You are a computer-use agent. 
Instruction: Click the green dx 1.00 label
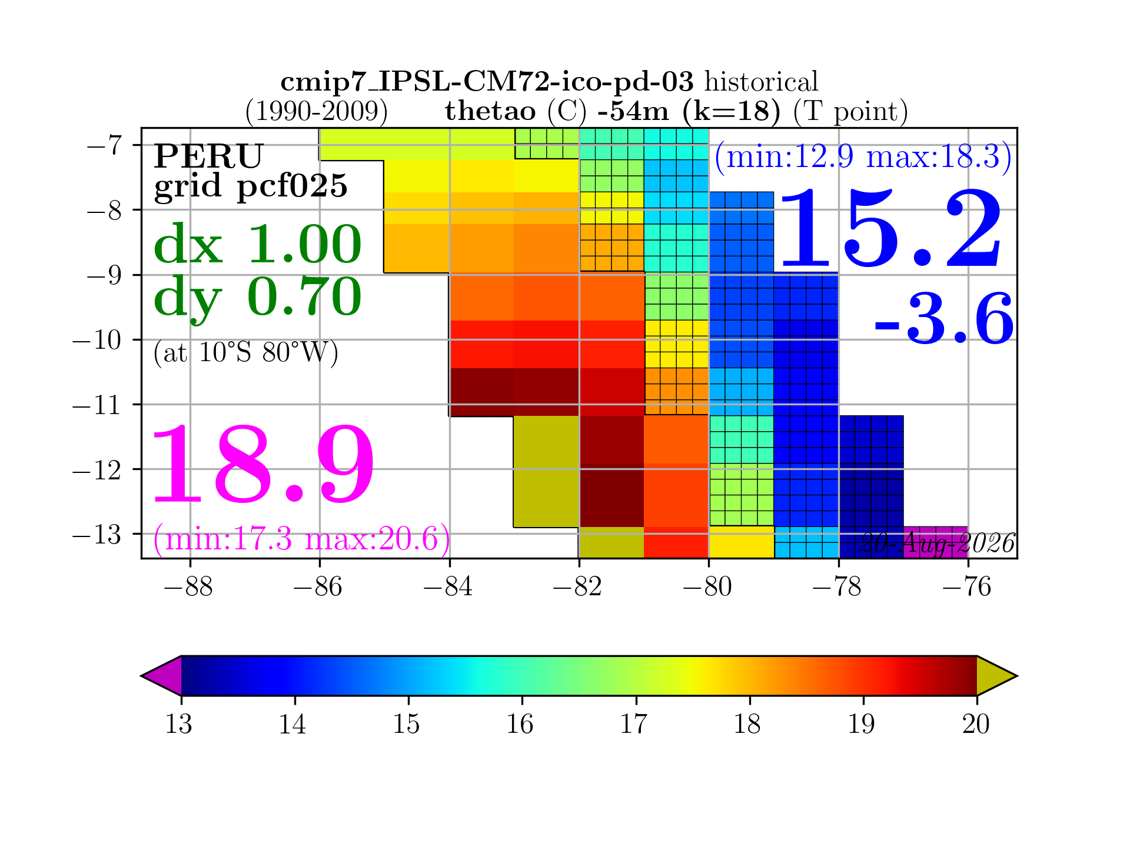[258, 244]
